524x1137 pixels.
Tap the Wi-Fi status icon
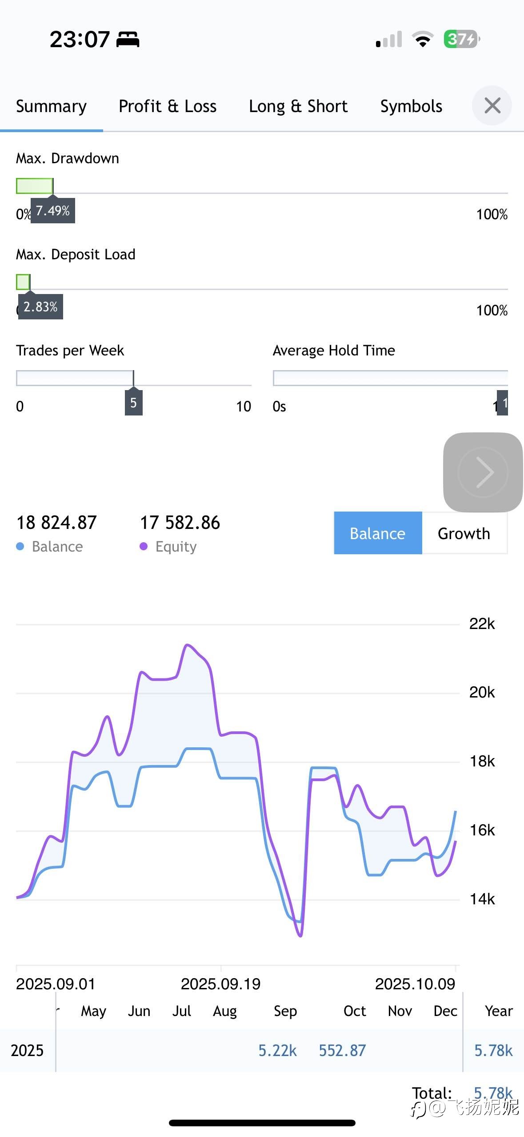point(423,39)
